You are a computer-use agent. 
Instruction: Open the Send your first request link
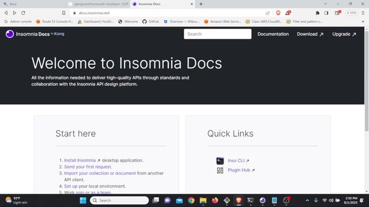point(88,167)
